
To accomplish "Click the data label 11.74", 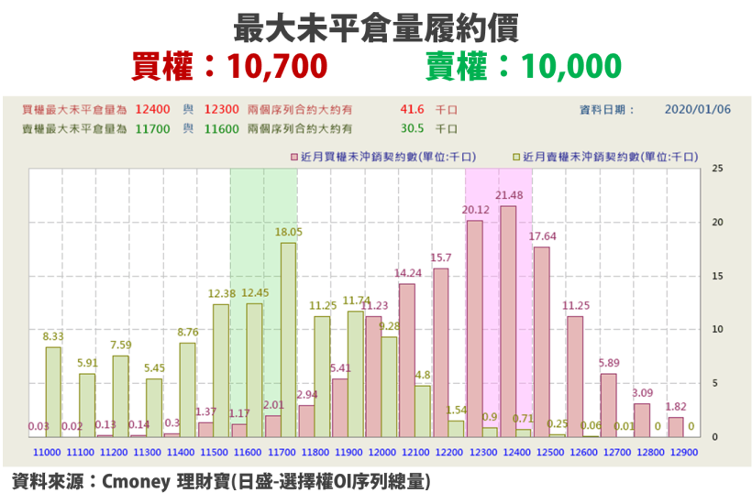I will [357, 301].
